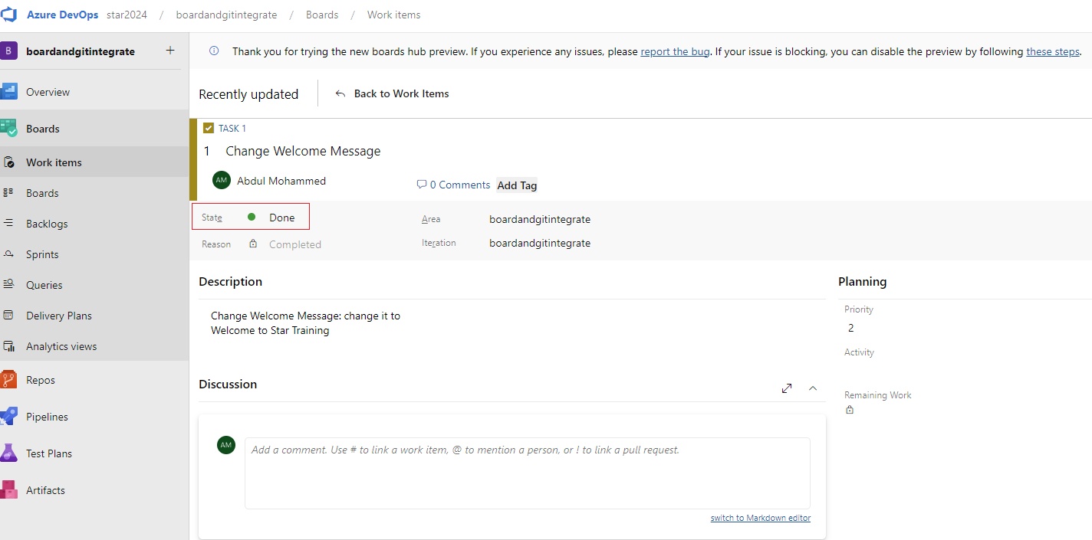Go to Artifacts hub

point(45,490)
